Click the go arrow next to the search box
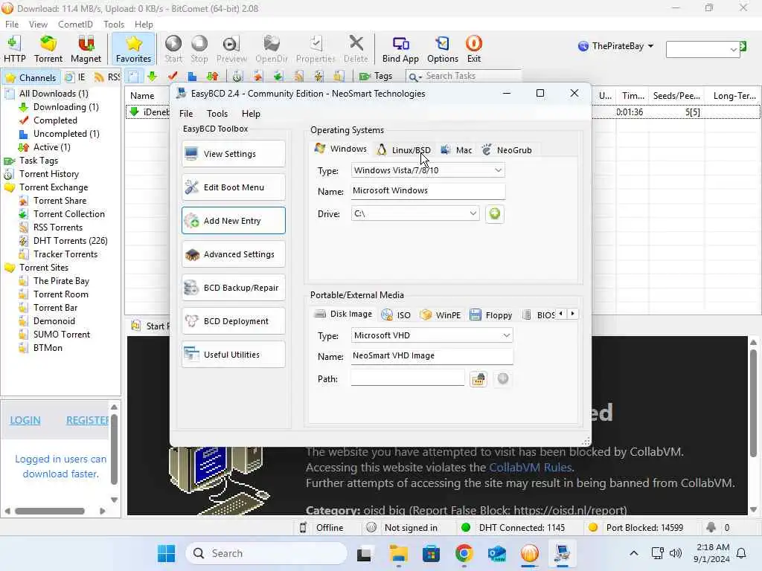Viewport: 762px width, 571px height. (743, 47)
